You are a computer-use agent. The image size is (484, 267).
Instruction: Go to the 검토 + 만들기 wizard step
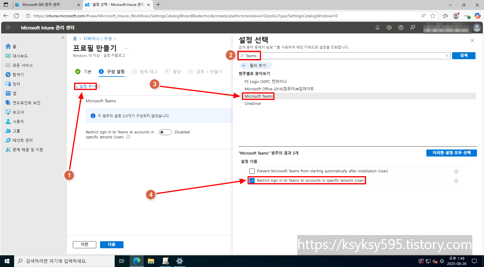tap(205, 72)
